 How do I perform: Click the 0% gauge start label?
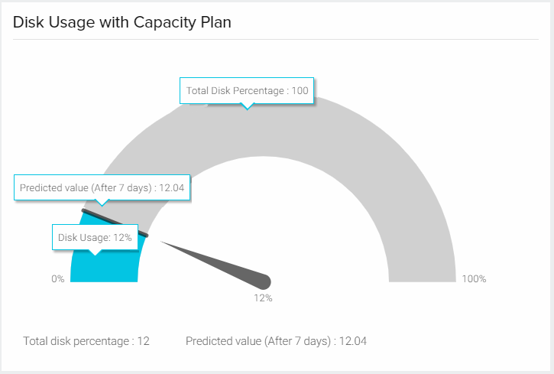(58, 279)
